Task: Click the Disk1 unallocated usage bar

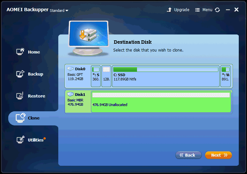Action: [x=161, y=95]
